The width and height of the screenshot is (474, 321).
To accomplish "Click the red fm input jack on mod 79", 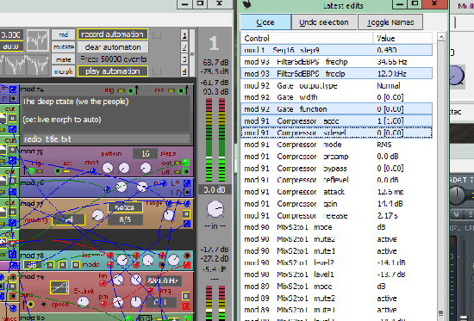I will tap(103, 283).
